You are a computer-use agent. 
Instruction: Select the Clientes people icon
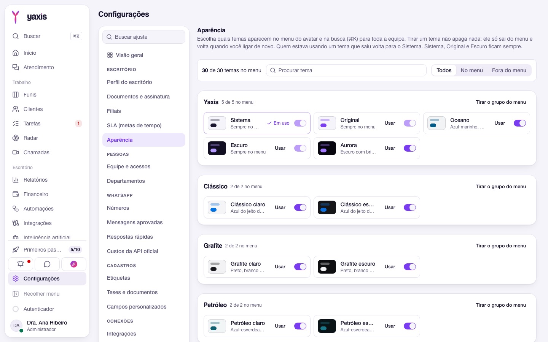[16, 109]
